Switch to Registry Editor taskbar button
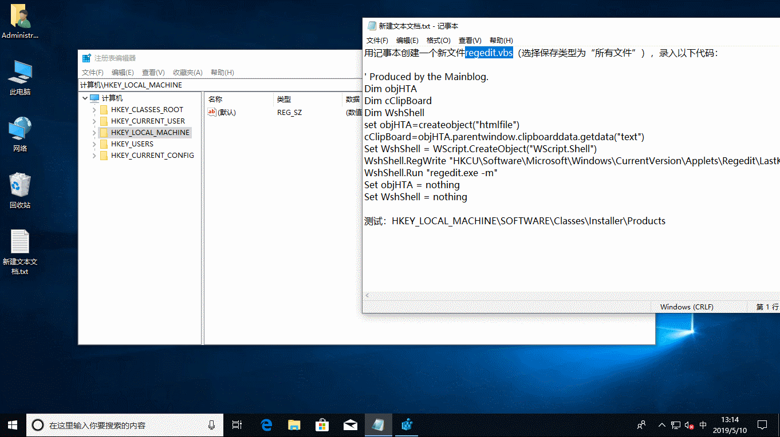The width and height of the screenshot is (780, 437). pos(407,425)
